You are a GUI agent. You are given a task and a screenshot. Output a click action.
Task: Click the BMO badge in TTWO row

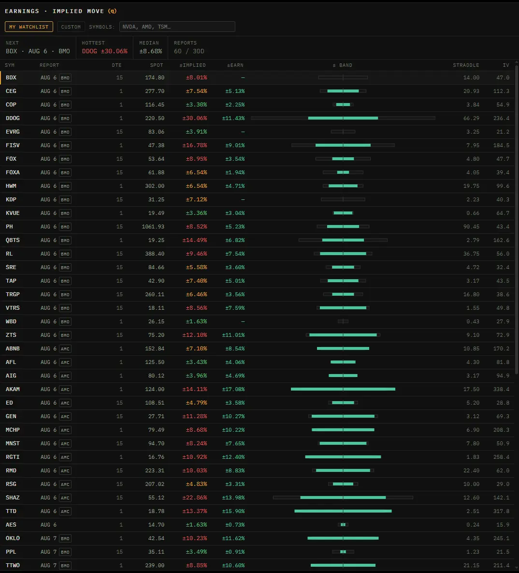tap(65, 565)
